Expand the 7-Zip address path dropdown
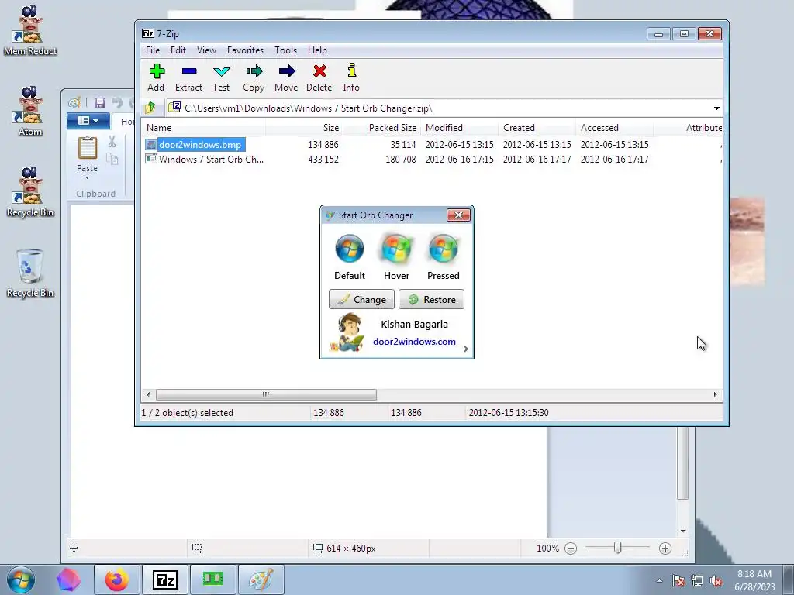The height and width of the screenshot is (595, 794). tap(716, 108)
